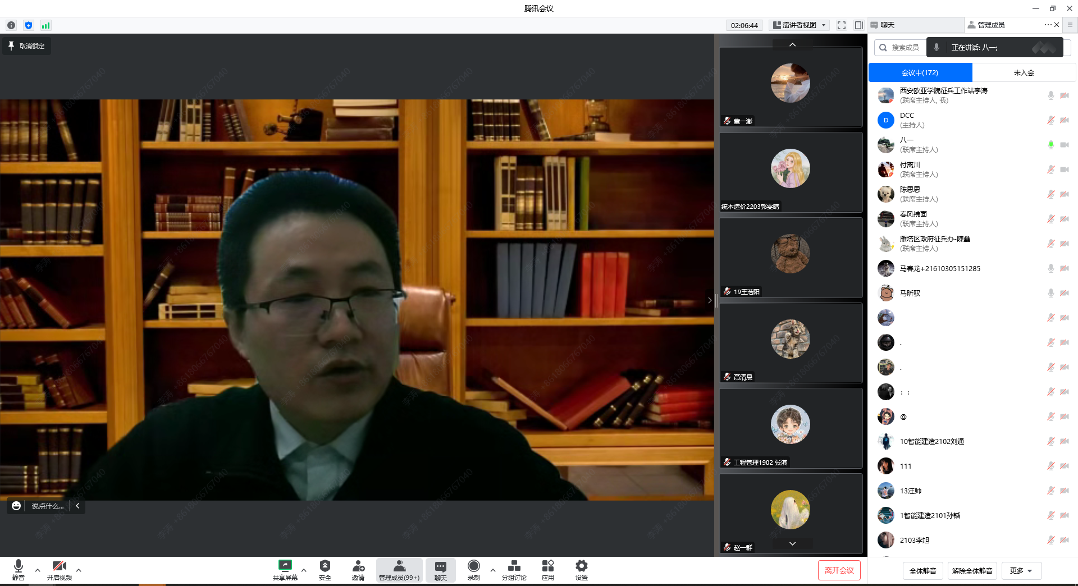Enter fullscreen mode icon
The image size is (1078, 586).
click(x=841, y=25)
